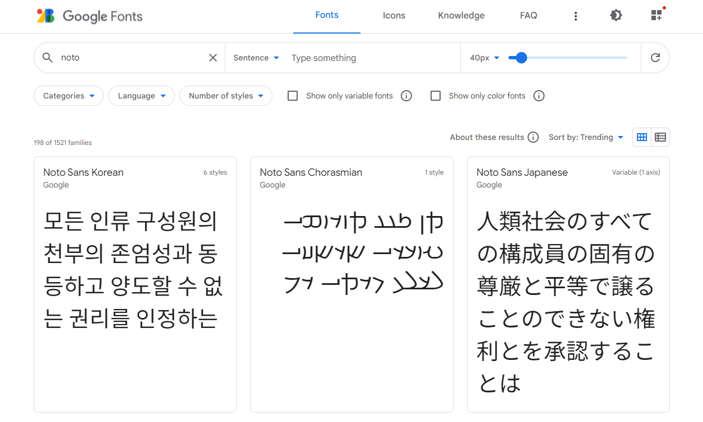The width and height of the screenshot is (703, 422).
Task: Click "Google" under Noto Sans Japanese
Action: tap(489, 185)
